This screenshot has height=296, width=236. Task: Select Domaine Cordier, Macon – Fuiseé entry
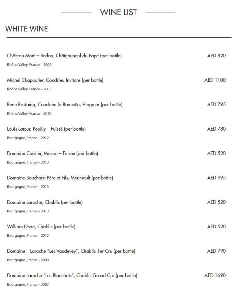(x=53, y=154)
